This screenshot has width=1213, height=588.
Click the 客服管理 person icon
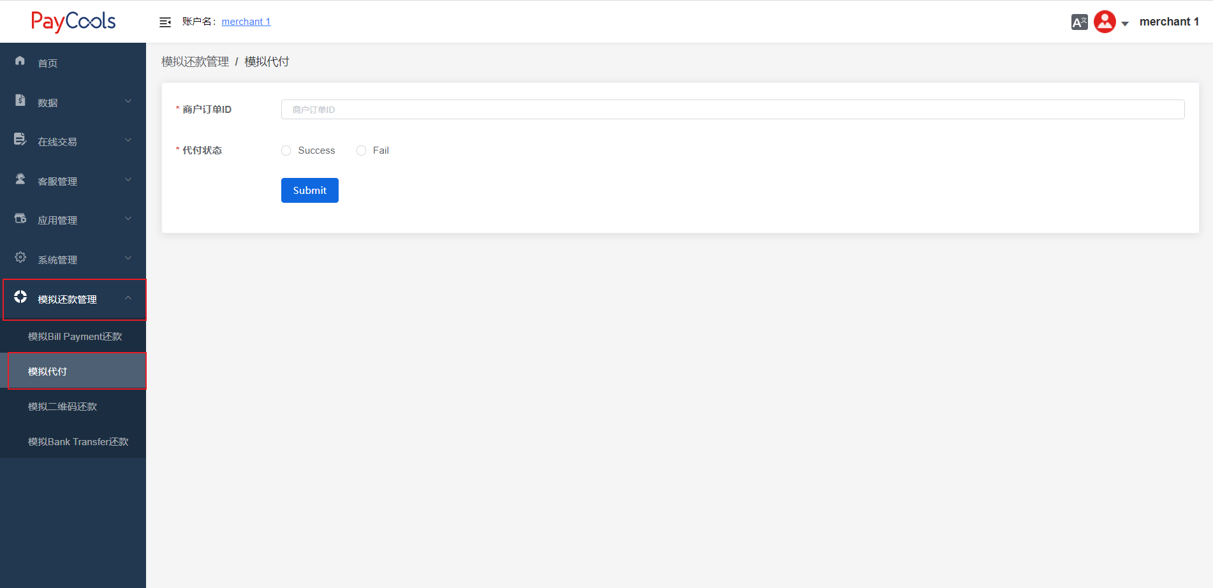20,179
